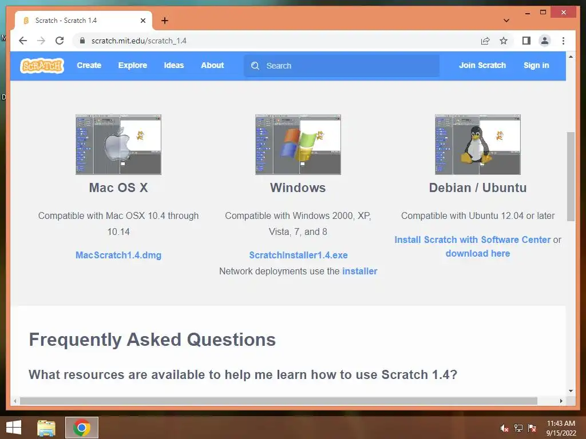Click the Mac OS X heading
Screen dimensions: 586x439
click(118, 187)
